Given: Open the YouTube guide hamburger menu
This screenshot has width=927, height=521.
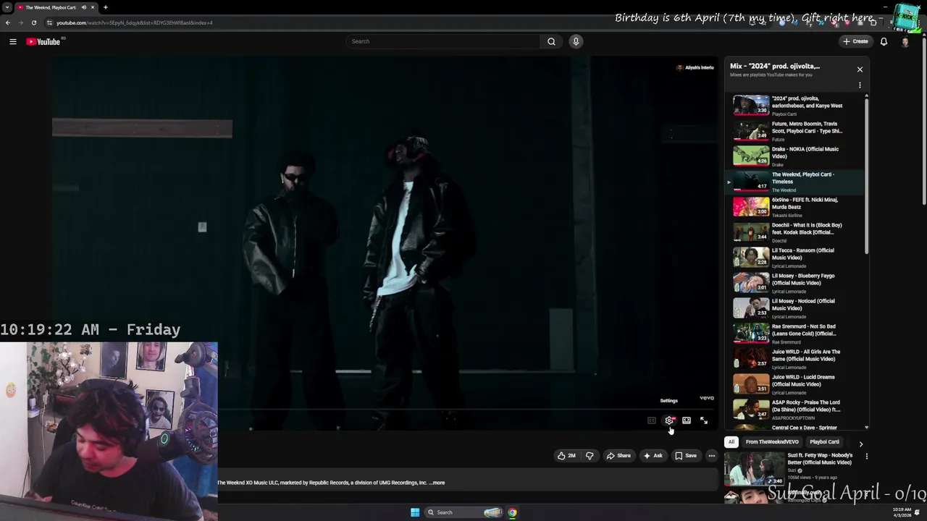Looking at the screenshot, I should [x=13, y=41].
